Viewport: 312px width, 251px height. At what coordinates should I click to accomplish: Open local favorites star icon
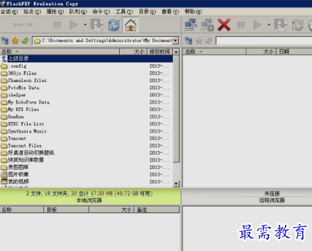15,41
